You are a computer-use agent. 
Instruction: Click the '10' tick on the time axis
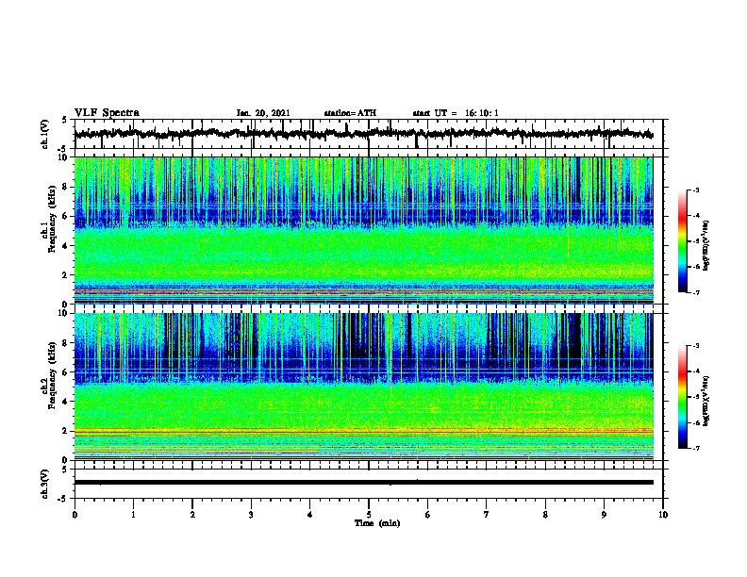point(663,515)
